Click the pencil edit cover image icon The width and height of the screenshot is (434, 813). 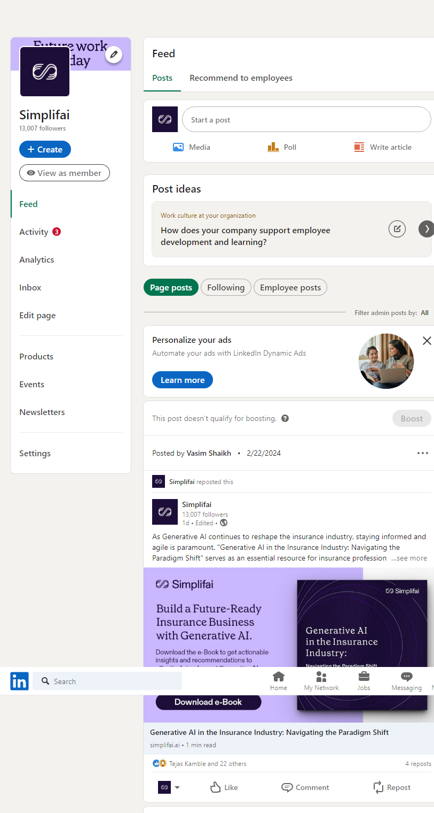click(x=114, y=55)
